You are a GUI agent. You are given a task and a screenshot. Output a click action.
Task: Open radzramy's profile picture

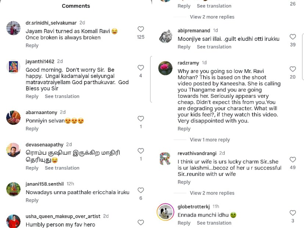tap(165, 68)
